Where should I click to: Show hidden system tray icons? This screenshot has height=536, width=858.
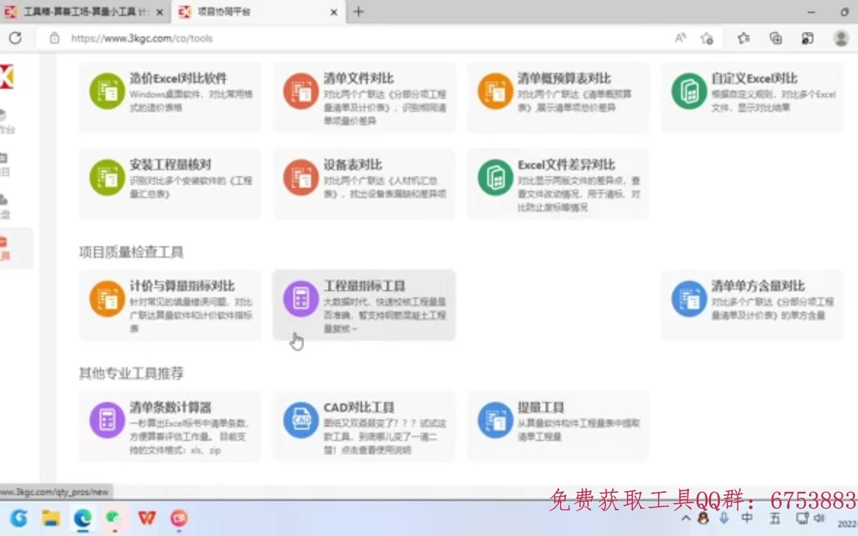tap(686, 519)
